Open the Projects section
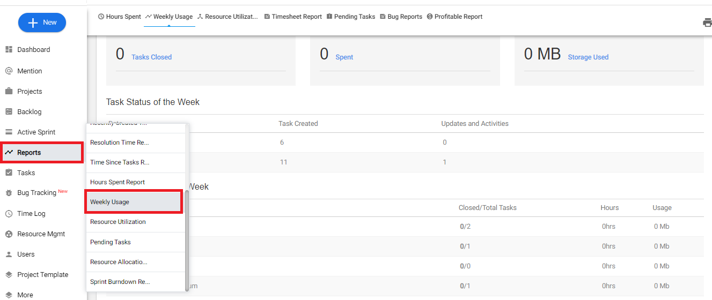The height and width of the screenshot is (300, 712). click(30, 91)
